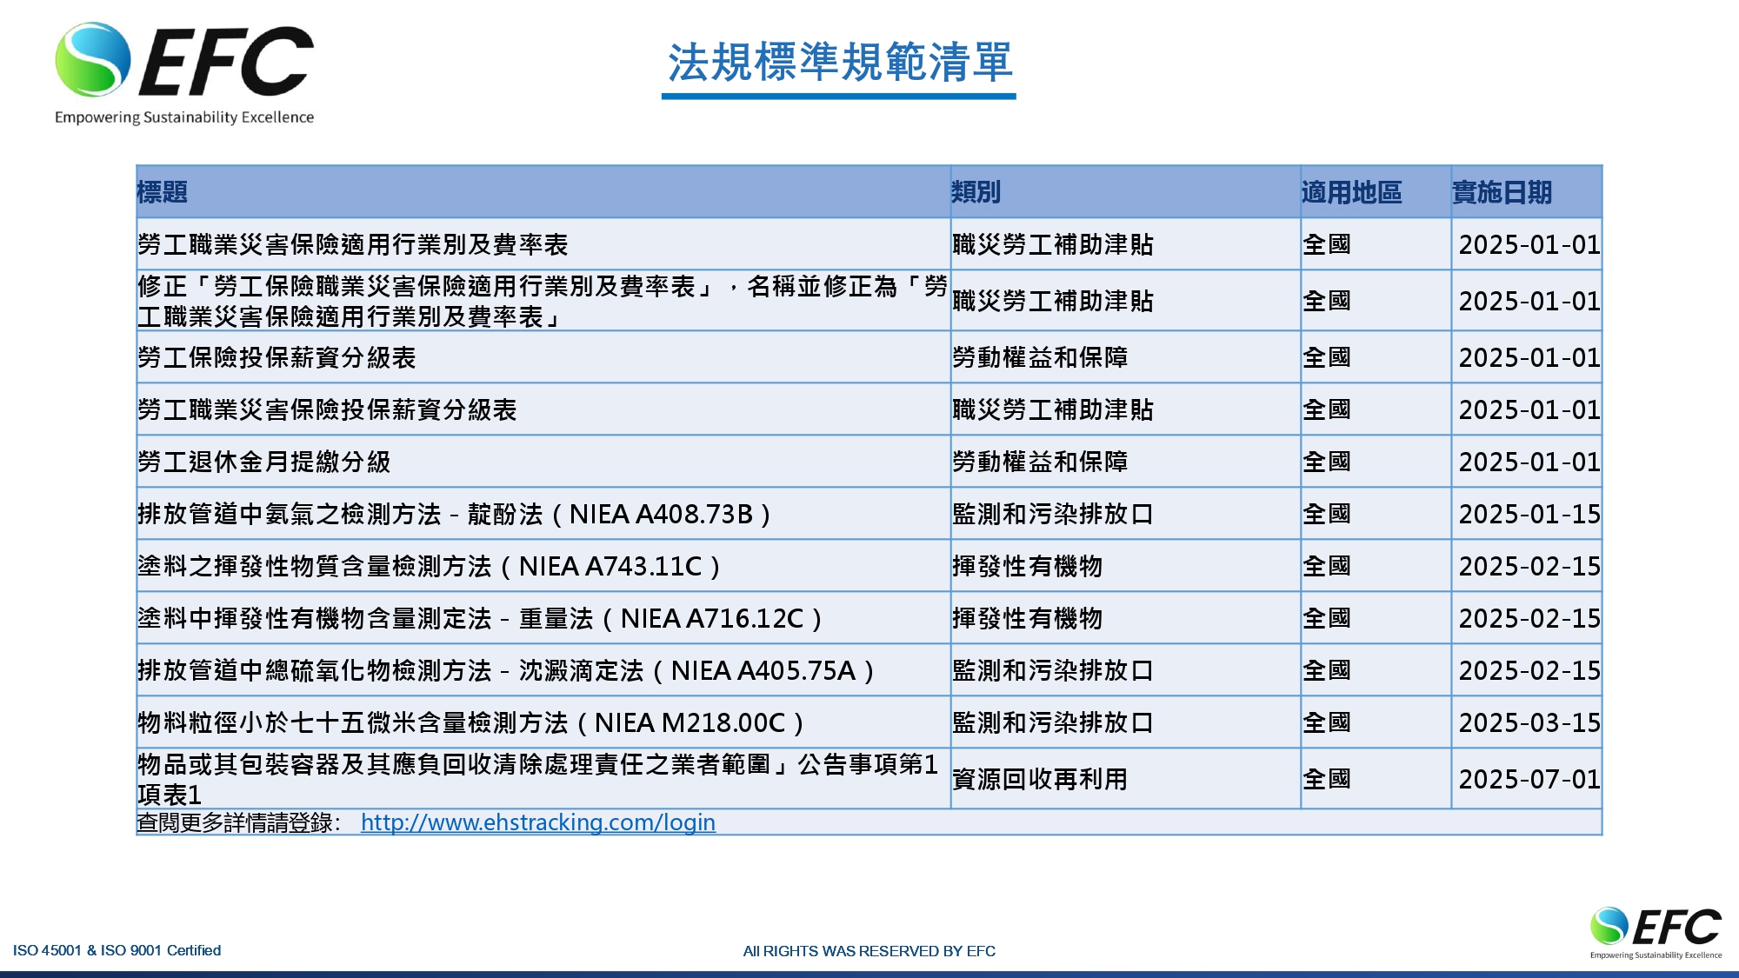Select row 勞工退休金月提繳分級
The image size is (1739, 978).
869,462
